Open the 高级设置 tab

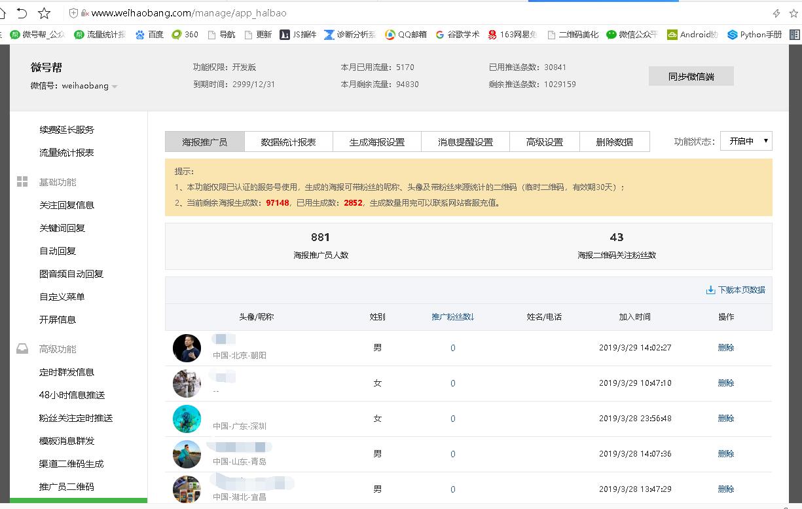(x=544, y=141)
